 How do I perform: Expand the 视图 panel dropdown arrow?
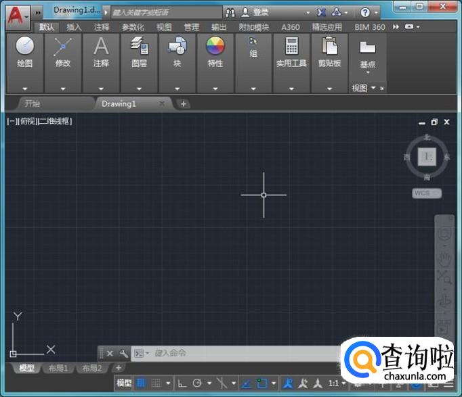[x=373, y=89]
